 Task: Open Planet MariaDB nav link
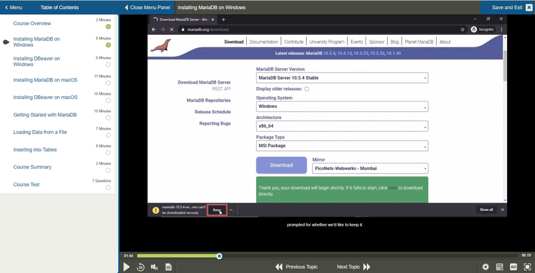coord(419,42)
